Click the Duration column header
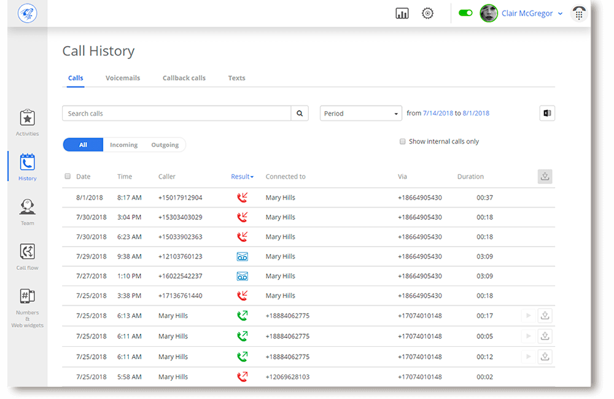Image resolution: width=614 pixels, height=399 pixels. pos(470,177)
